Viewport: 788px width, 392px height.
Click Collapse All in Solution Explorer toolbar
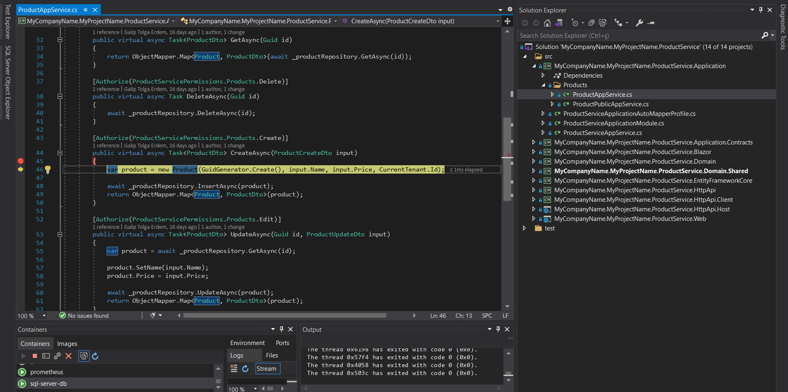click(x=592, y=23)
